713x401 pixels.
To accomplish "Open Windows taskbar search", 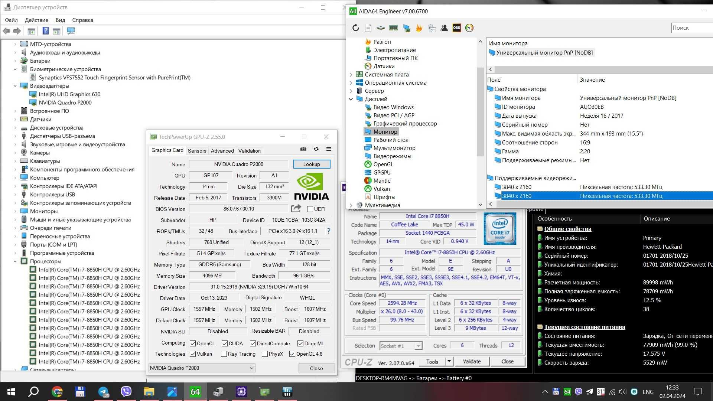I will point(33,392).
